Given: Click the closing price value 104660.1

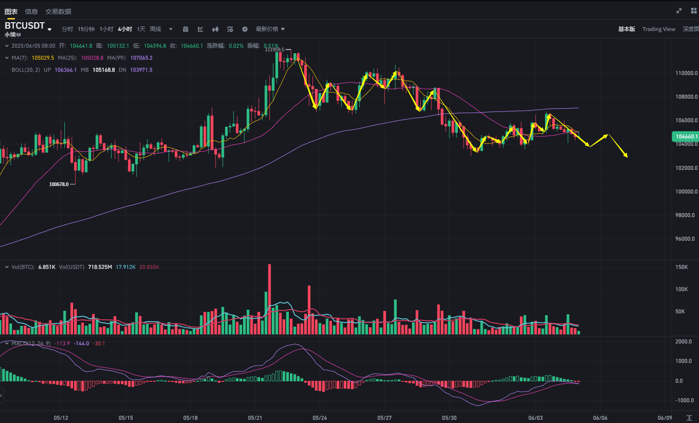Looking at the screenshot, I should point(192,46).
